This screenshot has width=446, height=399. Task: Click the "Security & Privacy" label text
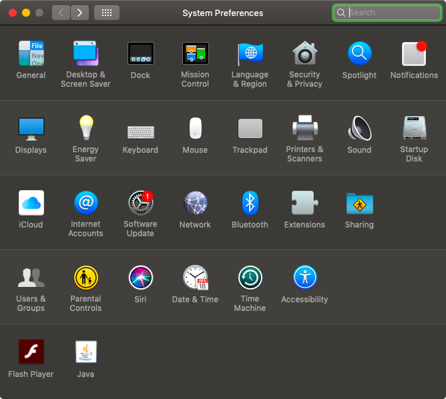(304, 79)
